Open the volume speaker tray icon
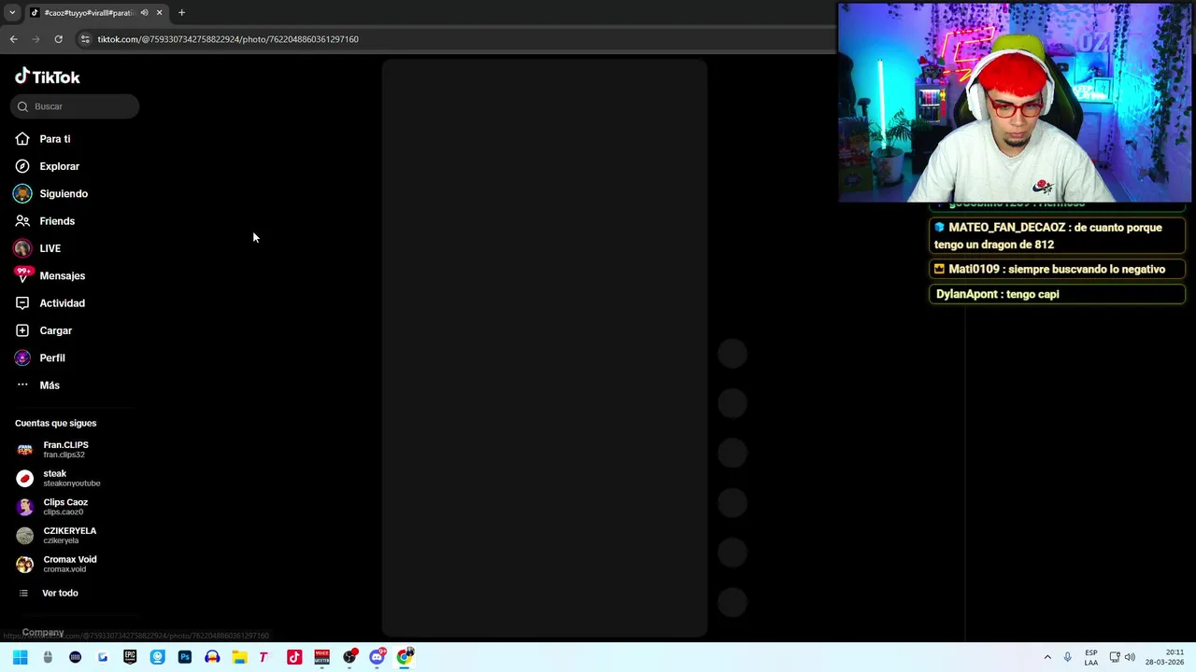This screenshot has height=672, width=1196. click(1130, 657)
